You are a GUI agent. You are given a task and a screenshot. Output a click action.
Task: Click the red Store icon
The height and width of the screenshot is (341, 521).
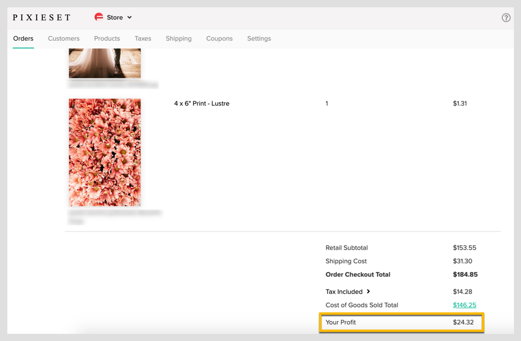pos(99,17)
